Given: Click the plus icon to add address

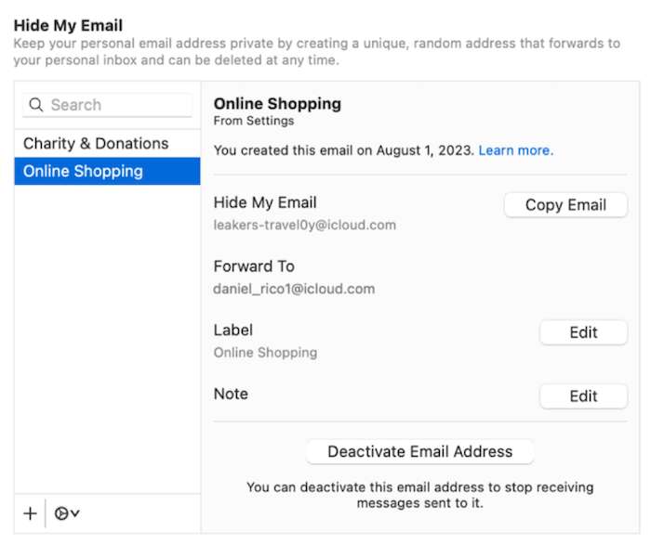Looking at the screenshot, I should point(30,513).
